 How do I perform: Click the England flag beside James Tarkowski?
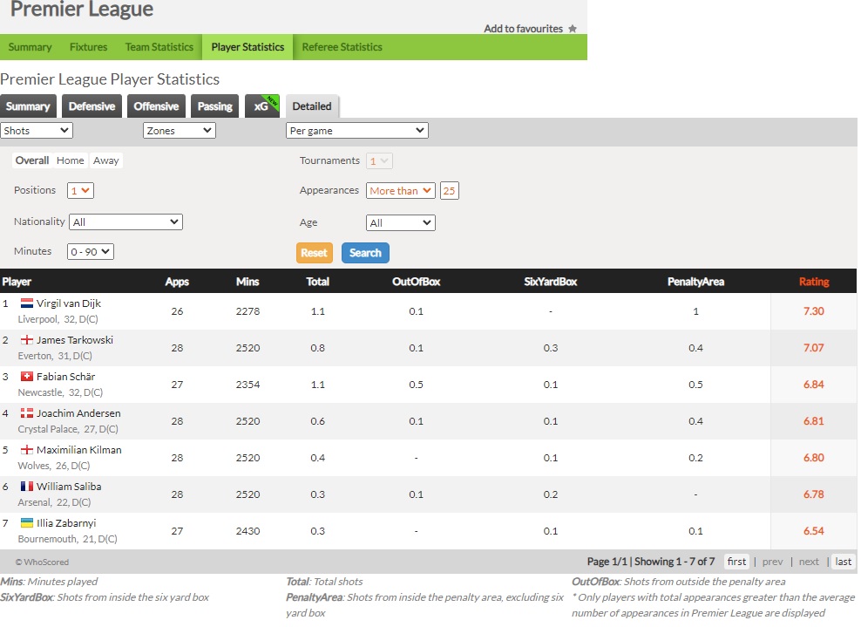pos(27,339)
